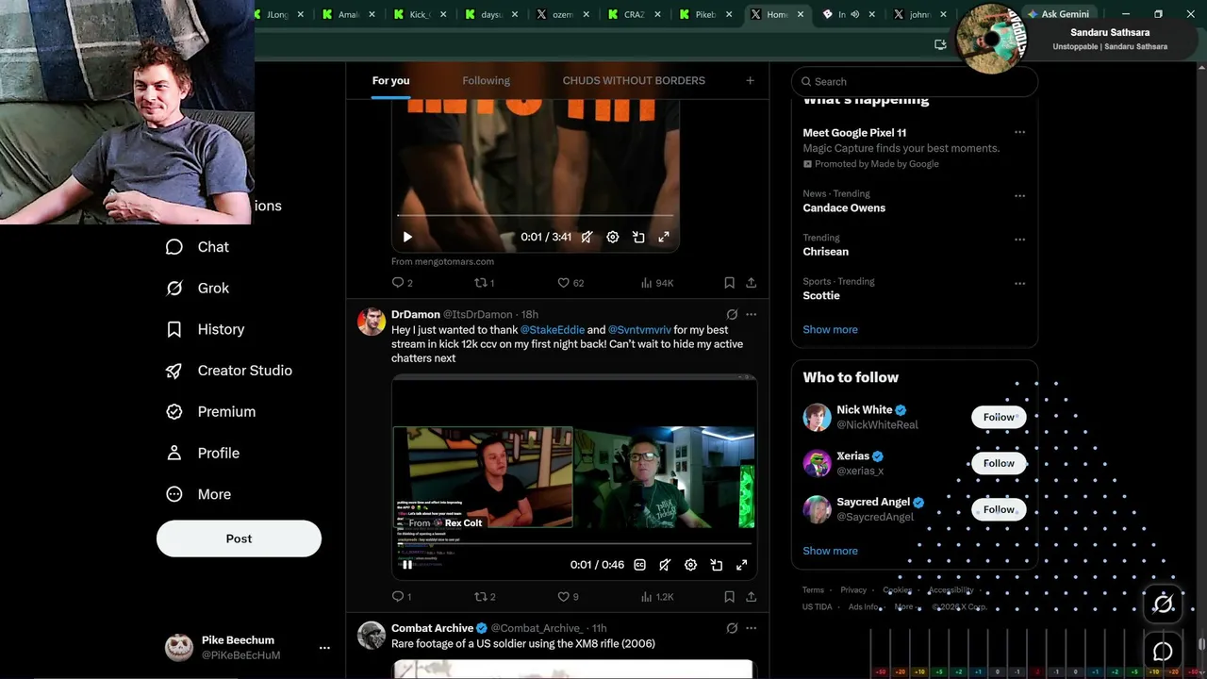This screenshot has height=679, width=1207.
Task: Open Pike Beechum account options menu
Action: (324, 648)
